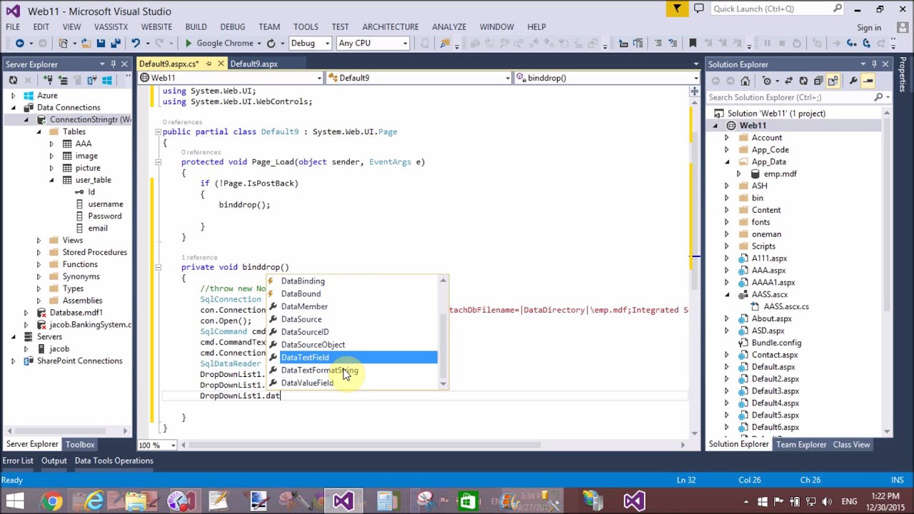Viewport: 914px width, 514px height.
Task: Click the feedback smiley icon in title bar
Action: coord(698,9)
